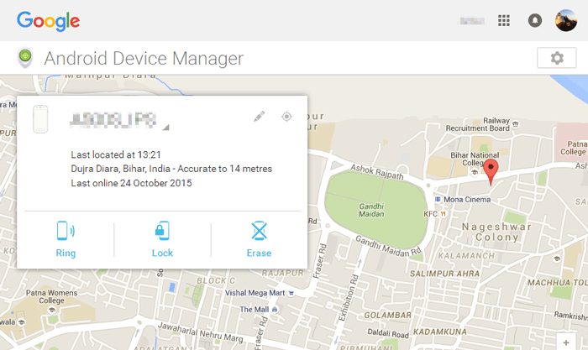Locate device with crosshair icon
588x350 pixels.
286,117
